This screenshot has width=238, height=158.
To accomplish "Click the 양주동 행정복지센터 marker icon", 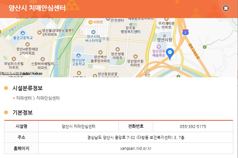I will (131, 24).
